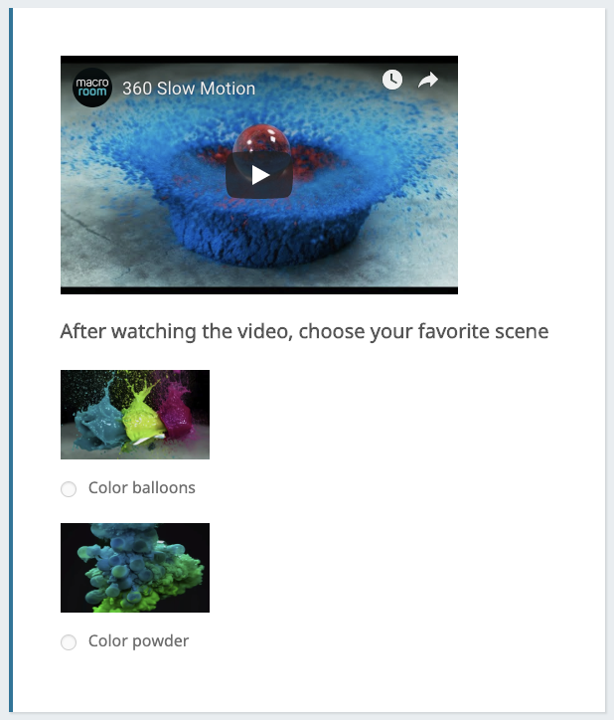Select the Color powder radio button
The image size is (614, 720).
(x=69, y=642)
